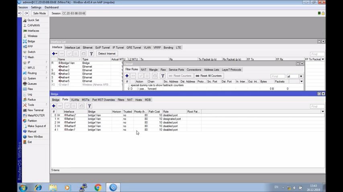This screenshot has height=192, width=343.
Task: Switch to VLANs tab in Bridge window
Action: 75,100
